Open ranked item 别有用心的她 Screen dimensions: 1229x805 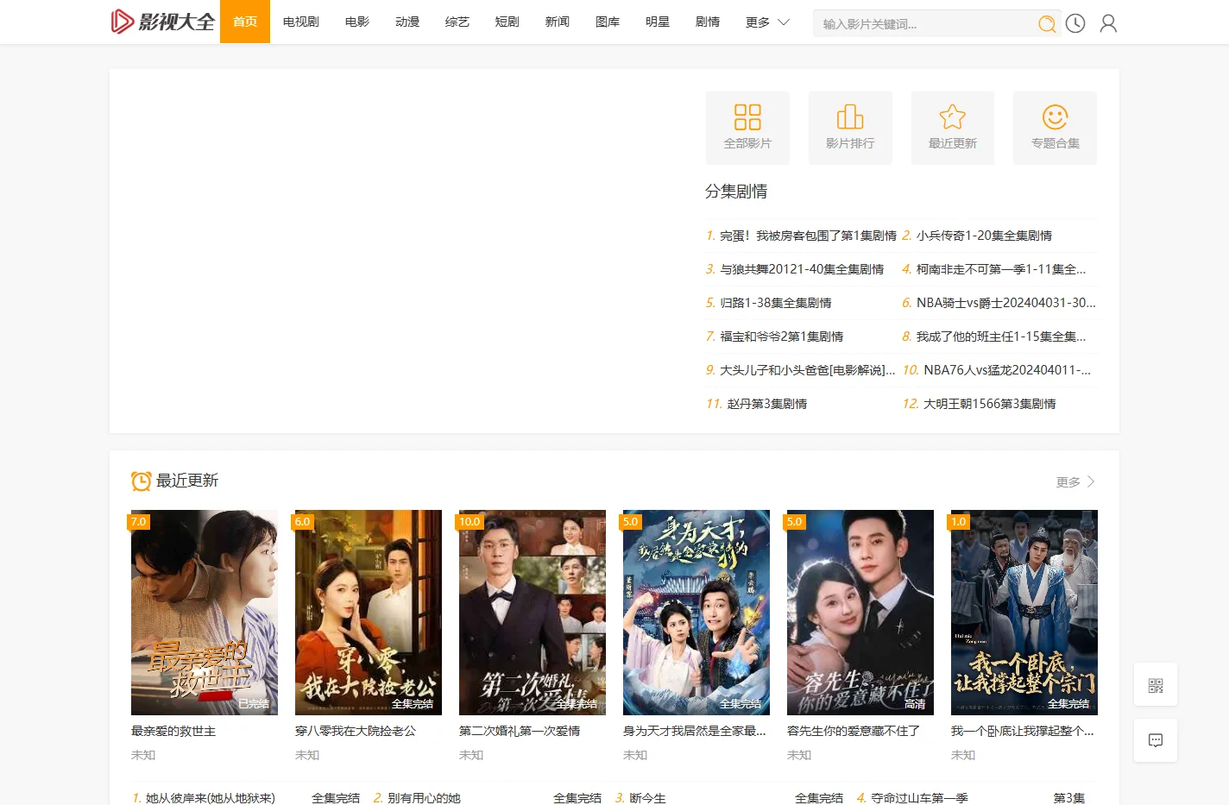click(424, 797)
